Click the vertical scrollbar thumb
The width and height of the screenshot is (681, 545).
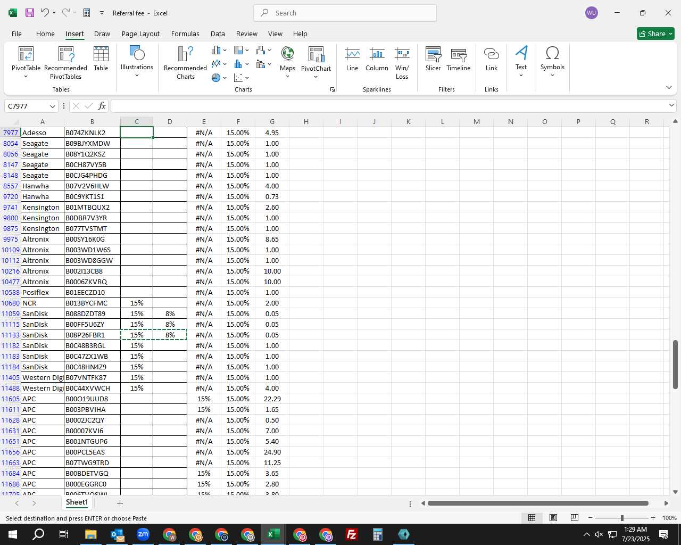tap(675, 365)
